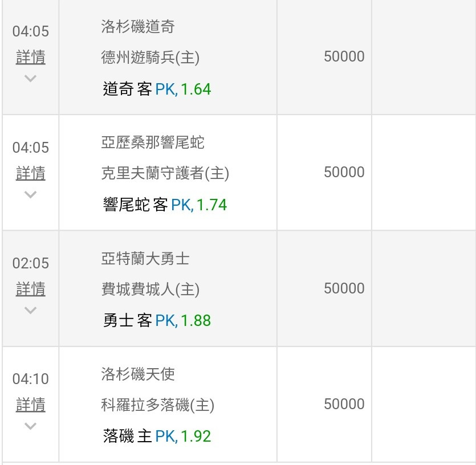Screen dimensions: 476x465
Task: Click team name 科羅拉多落磯(主)
Action: coord(157,405)
